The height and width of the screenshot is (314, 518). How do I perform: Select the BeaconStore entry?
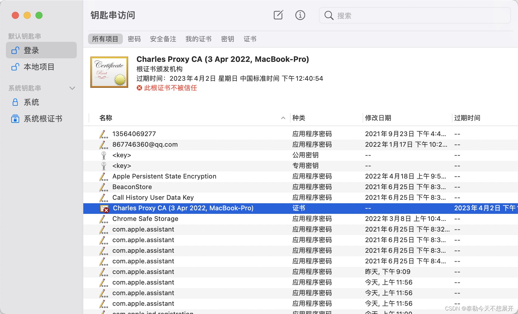(301, 187)
